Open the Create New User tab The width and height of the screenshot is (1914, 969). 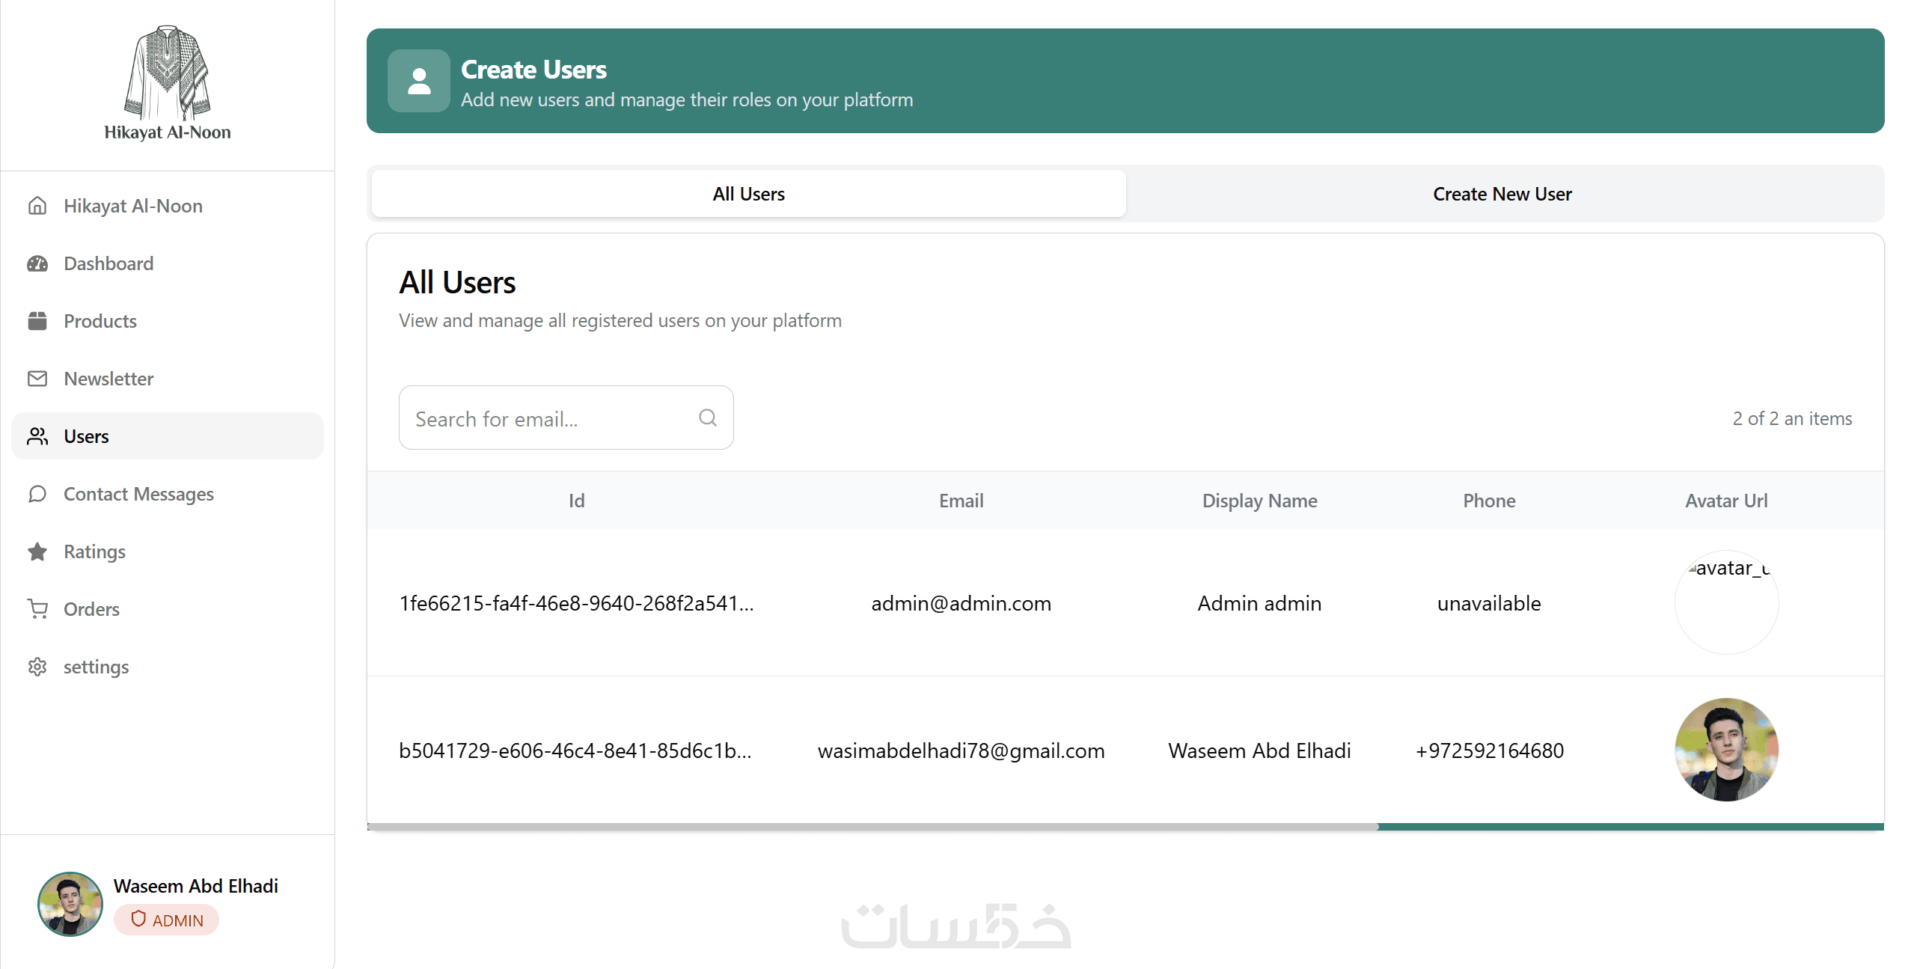[1502, 194]
